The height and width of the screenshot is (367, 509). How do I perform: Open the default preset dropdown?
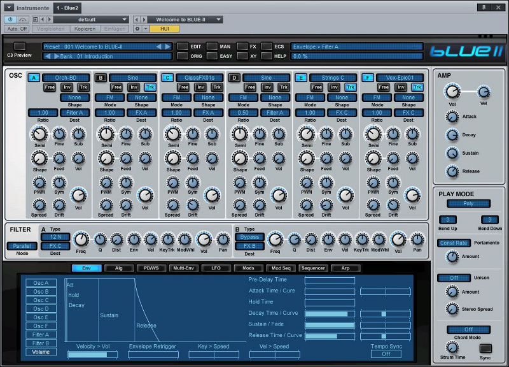coord(91,20)
